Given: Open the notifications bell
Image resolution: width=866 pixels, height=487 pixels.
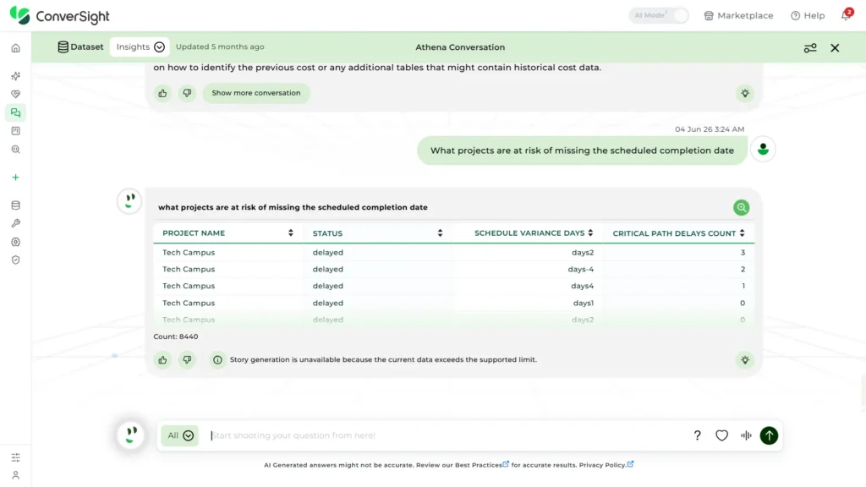Looking at the screenshot, I should [846, 15].
